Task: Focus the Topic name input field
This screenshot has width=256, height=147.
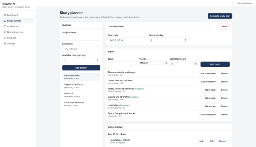Action: tap(122, 64)
